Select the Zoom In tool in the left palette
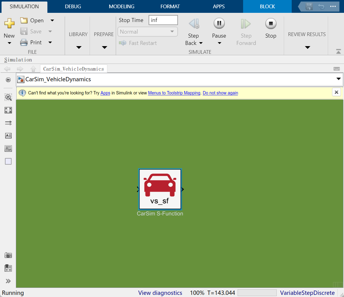The width and height of the screenshot is (344, 297). click(8, 97)
